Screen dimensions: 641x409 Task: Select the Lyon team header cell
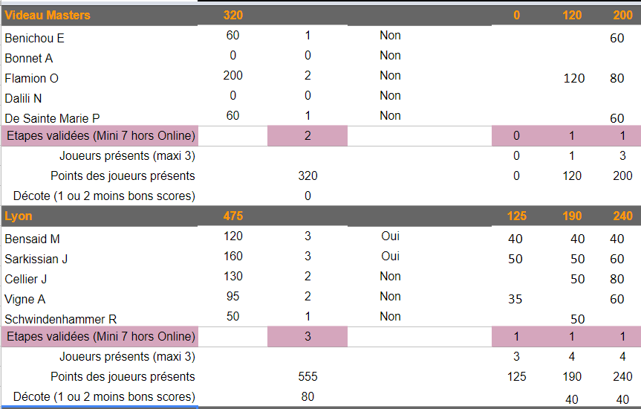tap(100, 216)
